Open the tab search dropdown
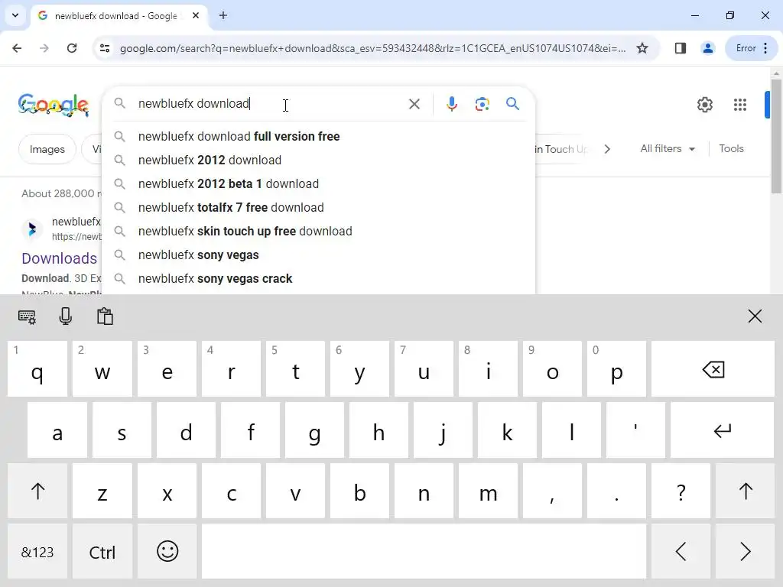The height and width of the screenshot is (587, 783). coord(15,15)
